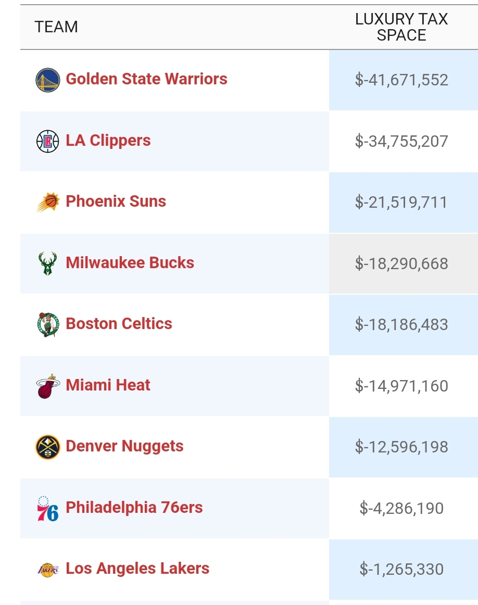Click the Miami Heat logo
478x605 pixels.
coord(48,386)
